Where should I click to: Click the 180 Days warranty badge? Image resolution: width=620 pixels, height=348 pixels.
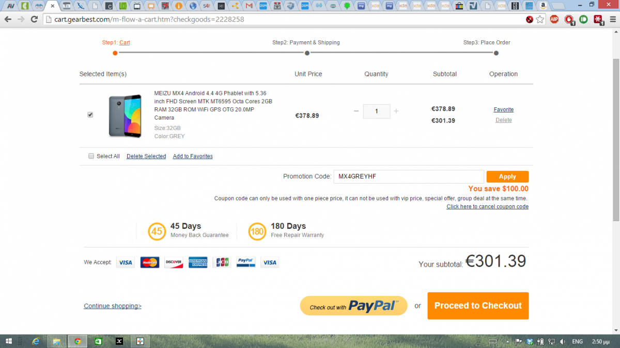pyautogui.click(x=257, y=231)
